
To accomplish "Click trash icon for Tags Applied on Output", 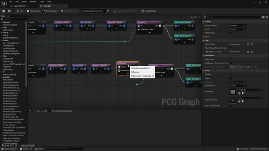I will pyautogui.click(x=252, y=52).
